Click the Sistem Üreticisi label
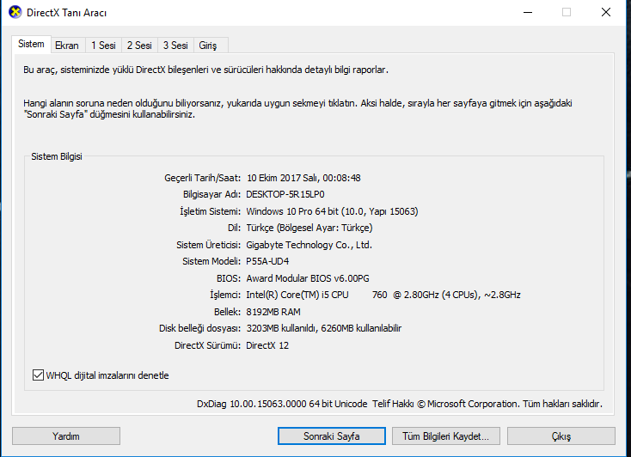This screenshot has width=631, height=457. [x=208, y=245]
